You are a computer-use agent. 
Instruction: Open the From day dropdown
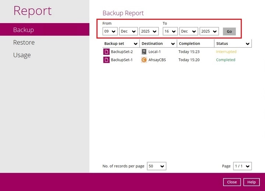pos(110,31)
